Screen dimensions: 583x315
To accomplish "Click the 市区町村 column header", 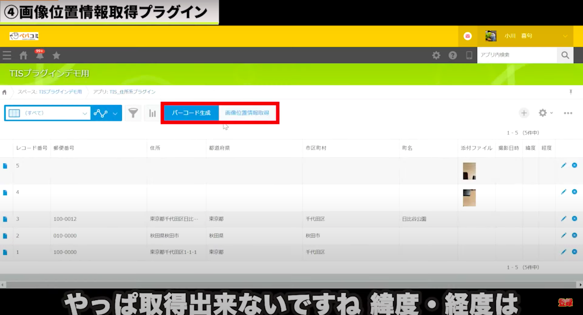I will click(x=316, y=148).
